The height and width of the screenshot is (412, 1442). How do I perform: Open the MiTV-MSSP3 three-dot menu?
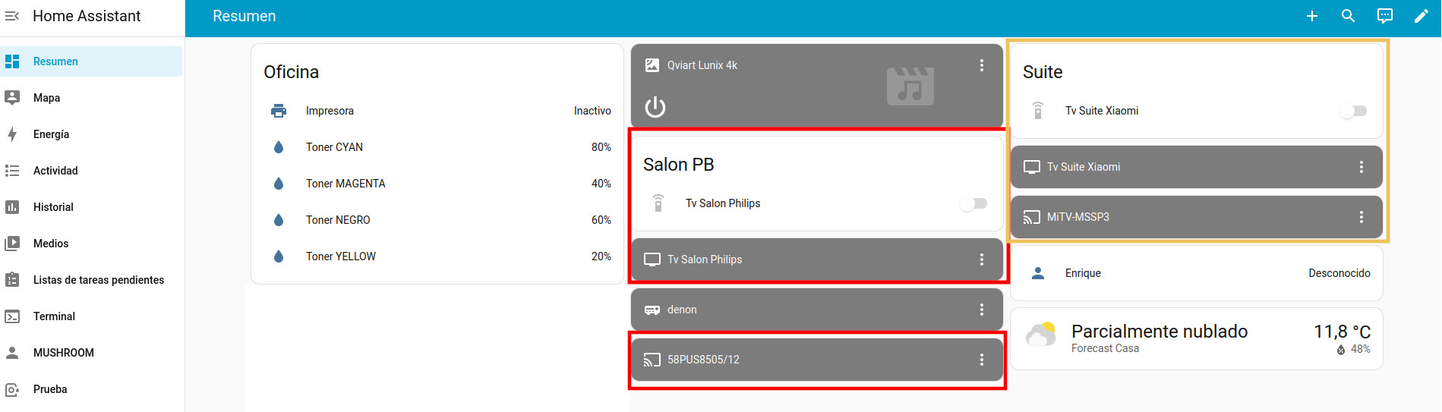coord(1361,217)
